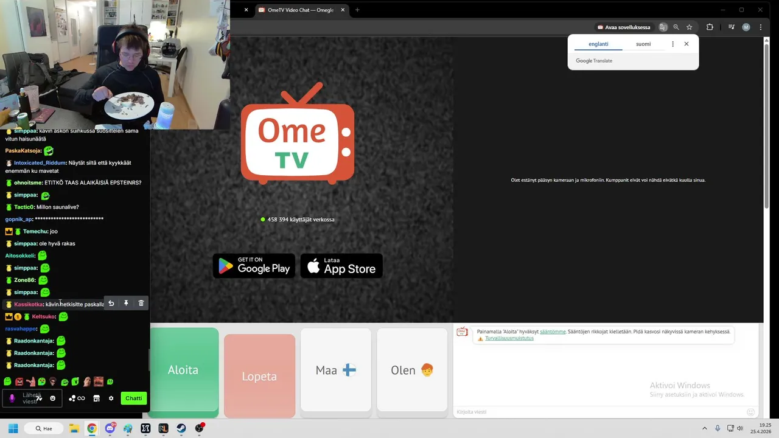Select the englanti tab in Translate popup

598,44
